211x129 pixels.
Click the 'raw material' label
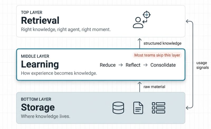[154, 87]
